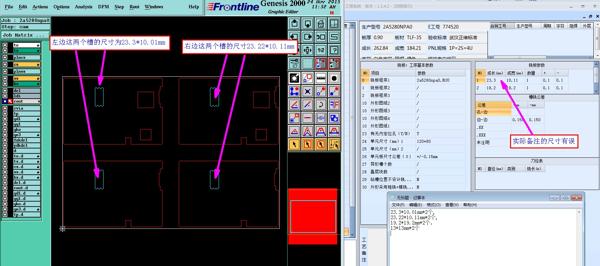This screenshot has width=600, height=266.
Task: Click the mirror F icon
Action: tap(334, 105)
